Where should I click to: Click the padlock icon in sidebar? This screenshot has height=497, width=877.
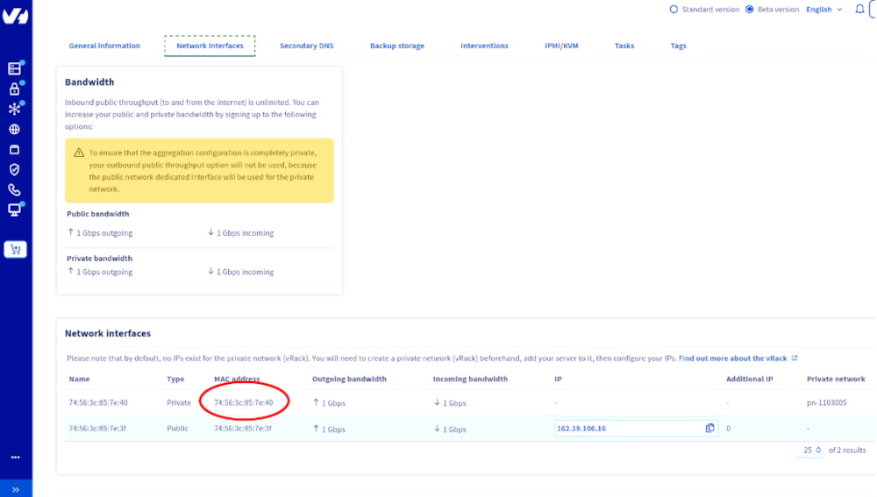[x=14, y=89]
